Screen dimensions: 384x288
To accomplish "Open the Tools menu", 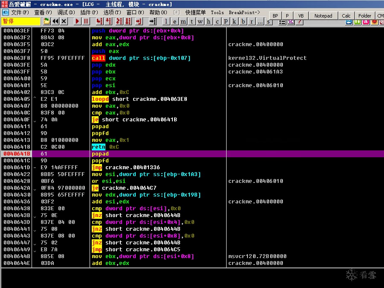I will [217, 12].
